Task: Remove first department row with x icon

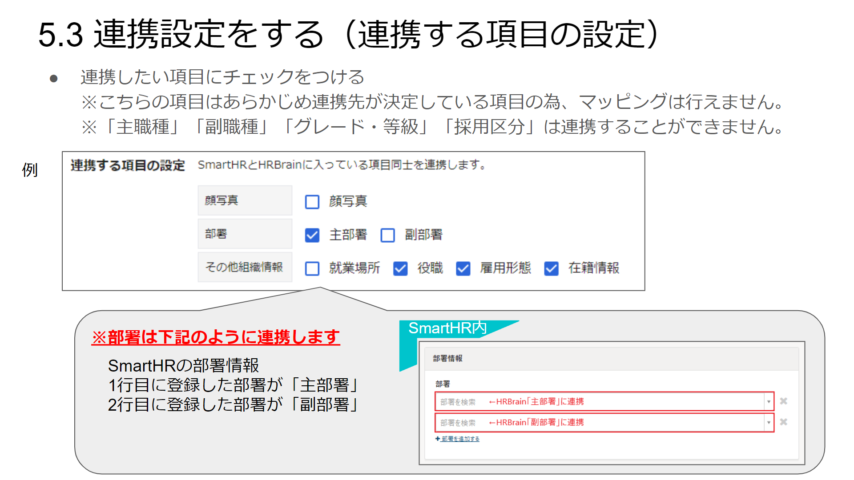Action: [x=784, y=401]
